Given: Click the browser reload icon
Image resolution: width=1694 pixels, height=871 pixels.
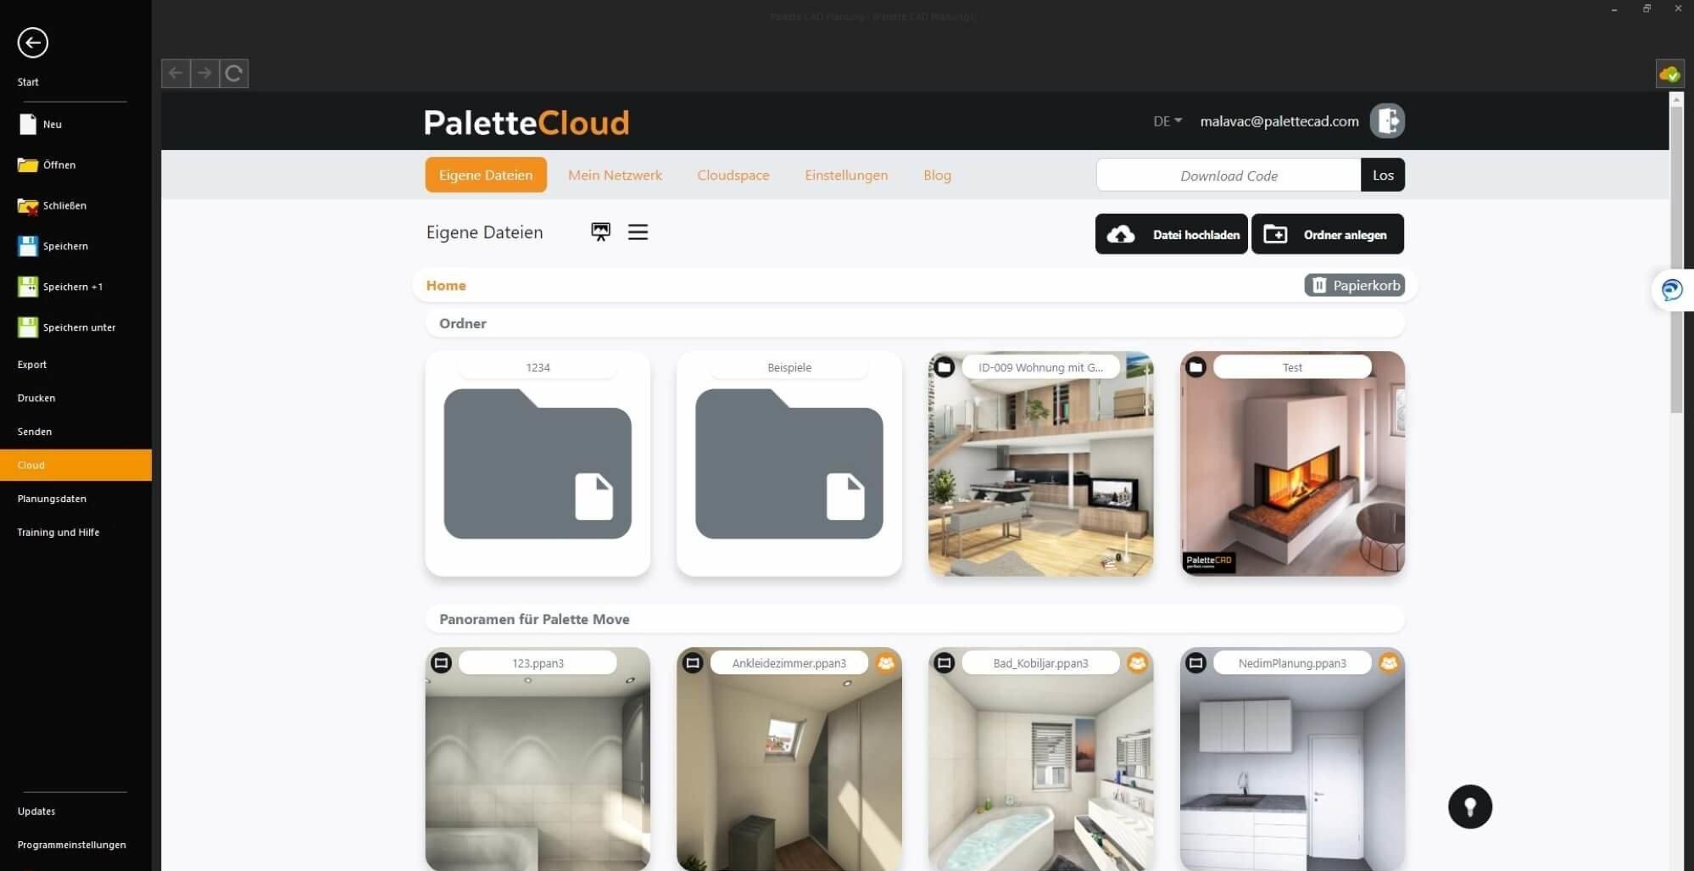Looking at the screenshot, I should click(234, 74).
